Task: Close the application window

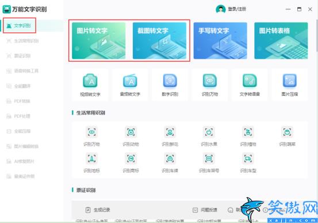Action: (x=310, y=9)
